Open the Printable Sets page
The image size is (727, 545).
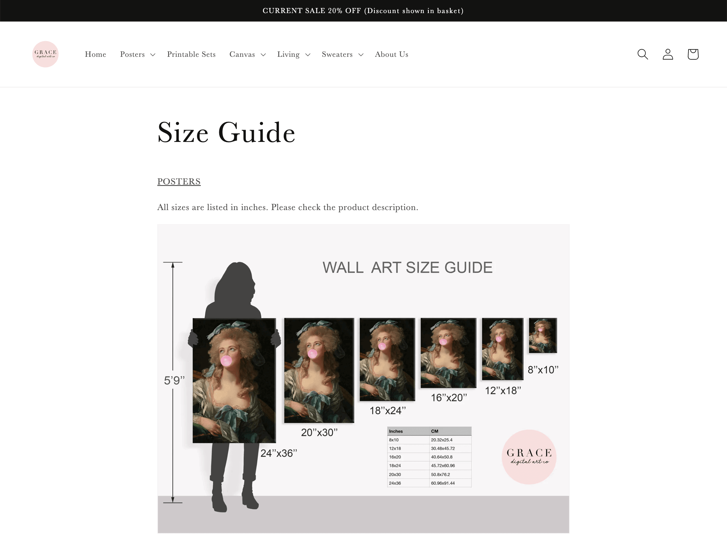pos(191,54)
